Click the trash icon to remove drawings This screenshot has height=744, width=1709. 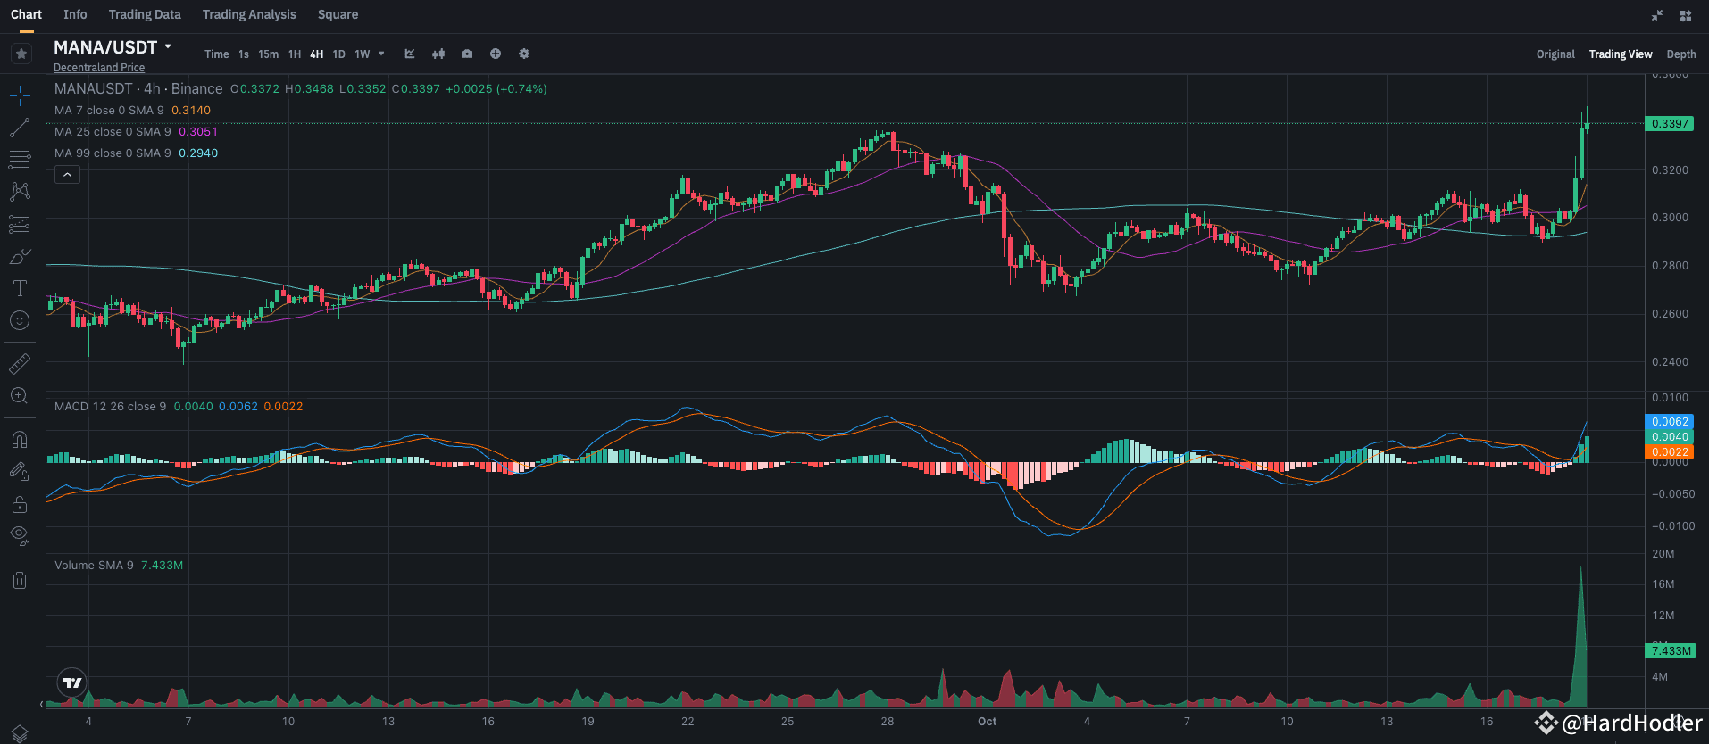[x=20, y=581]
